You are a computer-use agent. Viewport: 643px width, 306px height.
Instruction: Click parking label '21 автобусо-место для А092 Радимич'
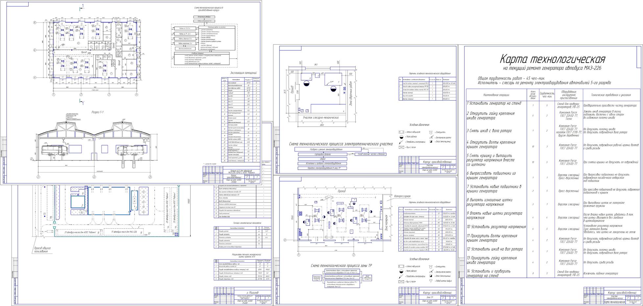point(80,232)
